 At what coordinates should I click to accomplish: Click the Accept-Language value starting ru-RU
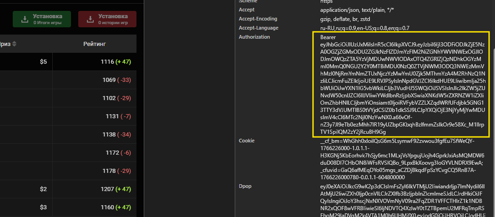(x=364, y=28)
